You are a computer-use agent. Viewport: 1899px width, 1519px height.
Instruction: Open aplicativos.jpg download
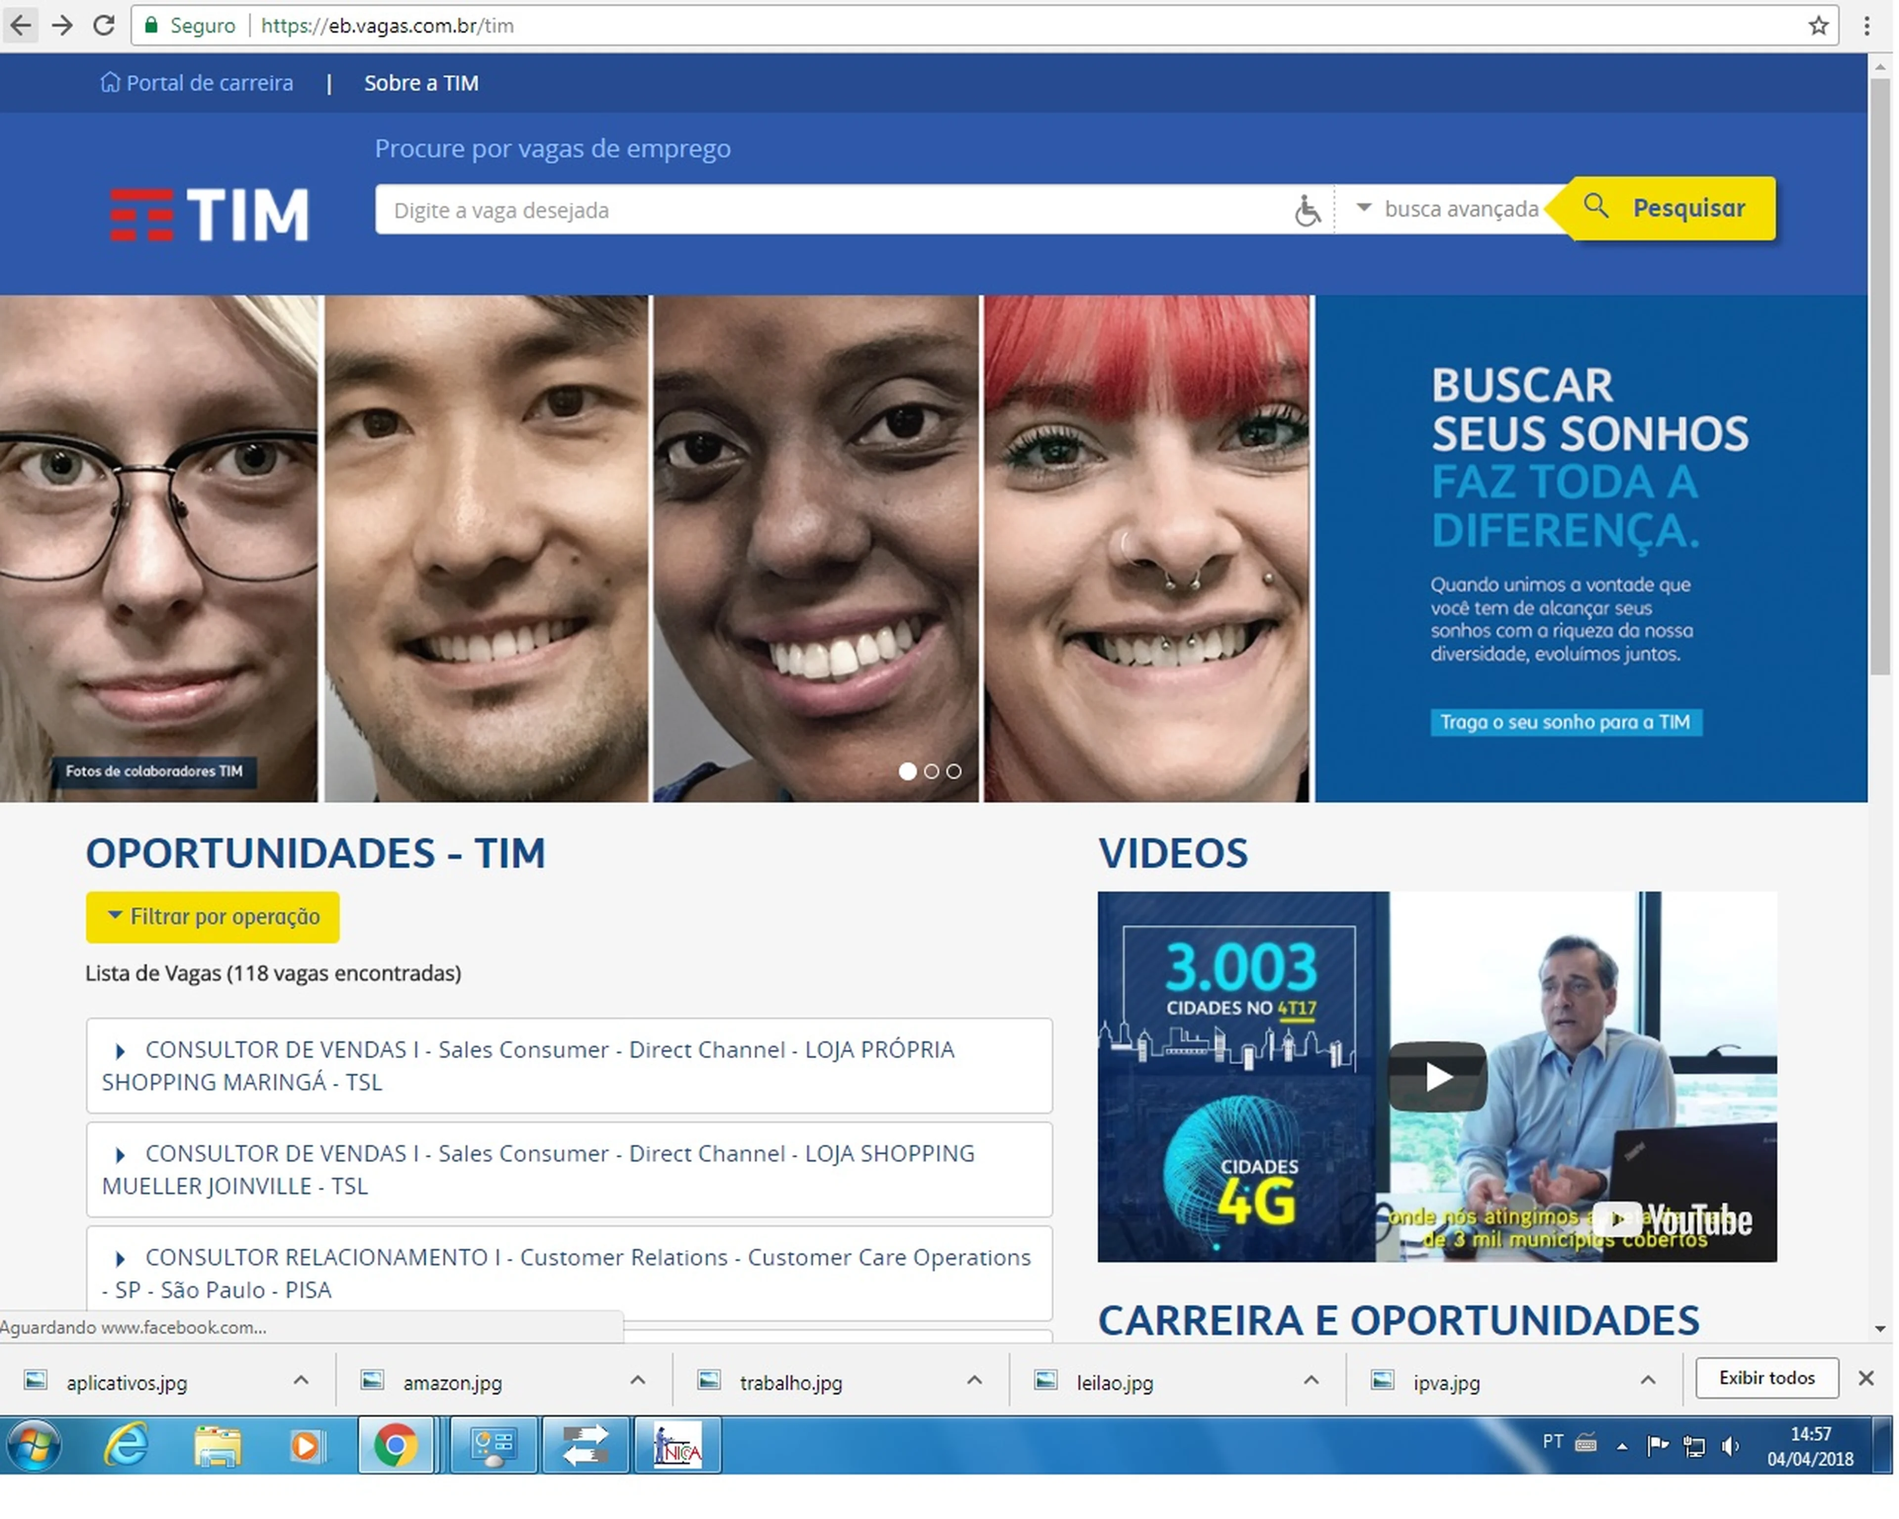126,1383
